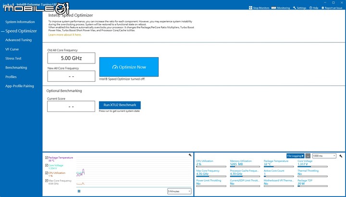The height and width of the screenshot is (197, 346).
Task: Click the monitoring graph plot area
Action: (x=134, y=172)
